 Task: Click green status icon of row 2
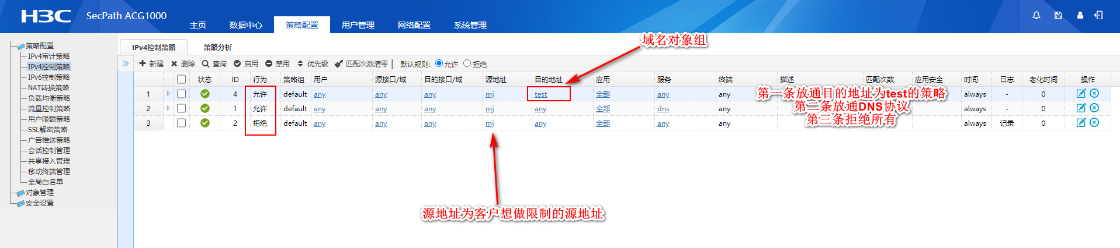(205, 108)
